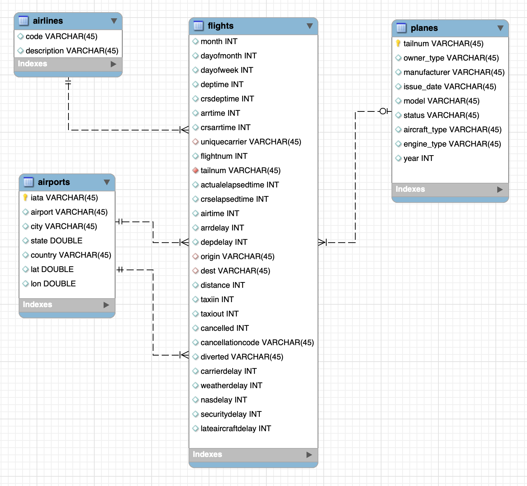Select the issue_date VARCHAR(45) column
This screenshot has width=527, height=486.
click(x=450, y=86)
